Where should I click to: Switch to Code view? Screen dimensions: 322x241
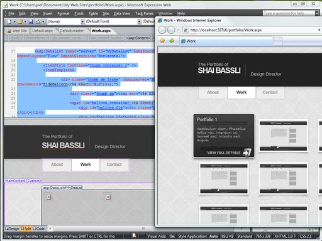point(38,228)
